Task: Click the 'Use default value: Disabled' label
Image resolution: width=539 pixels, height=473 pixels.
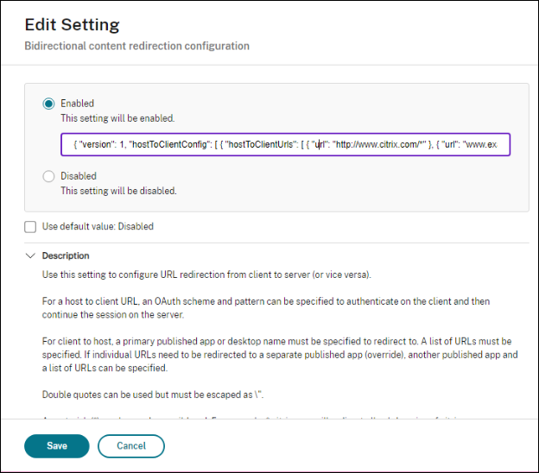Action: click(98, 227)
